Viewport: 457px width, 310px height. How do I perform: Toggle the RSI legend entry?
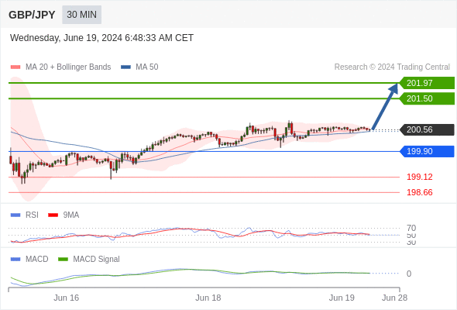[25, 215]
